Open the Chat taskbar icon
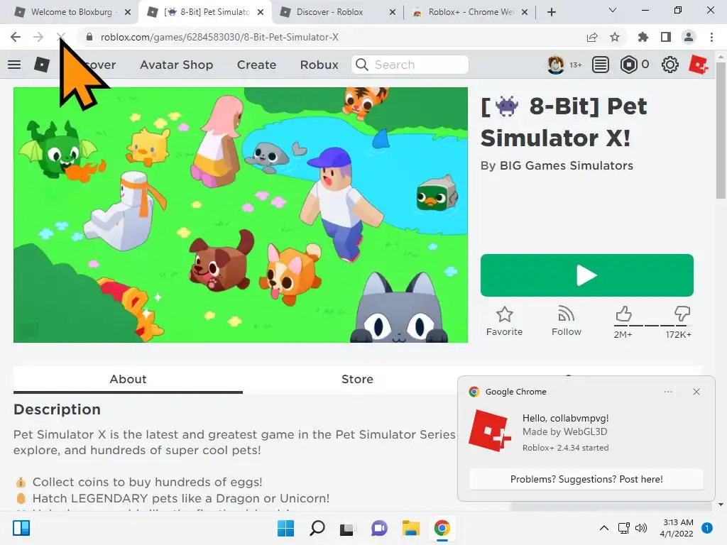This screenshot has width=727, height=545. click(379, 528)
